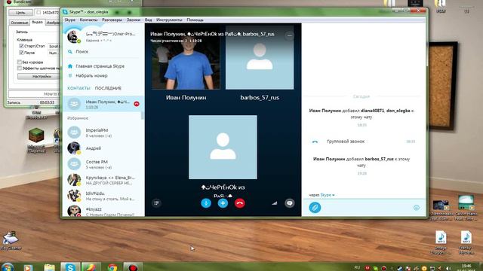Screen dimensions: 483x271
Task: Open the ImperialFM group avatar
Action: (74, 132)
